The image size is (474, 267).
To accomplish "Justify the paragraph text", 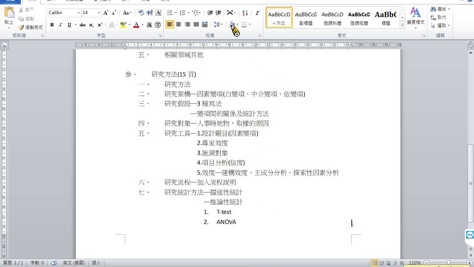I will click(196, 24).
